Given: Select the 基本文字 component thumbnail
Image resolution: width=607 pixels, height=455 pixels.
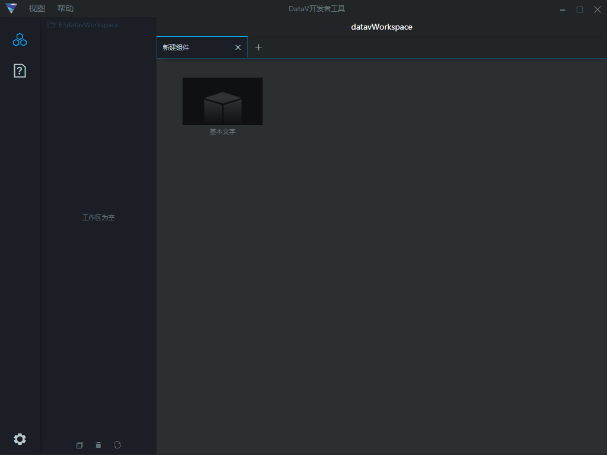Looking at the screenshot, I should click(x=223, y=101).
